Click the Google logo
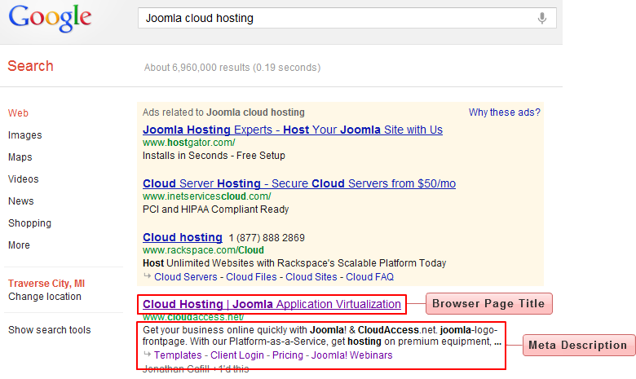 [50, 18]
